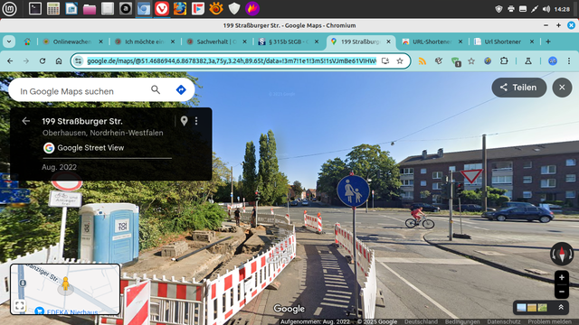Image resolution: width=579 pixels, height=325 pixels.
Task: Open the browser home page
Action: click(x=59, y=60)
